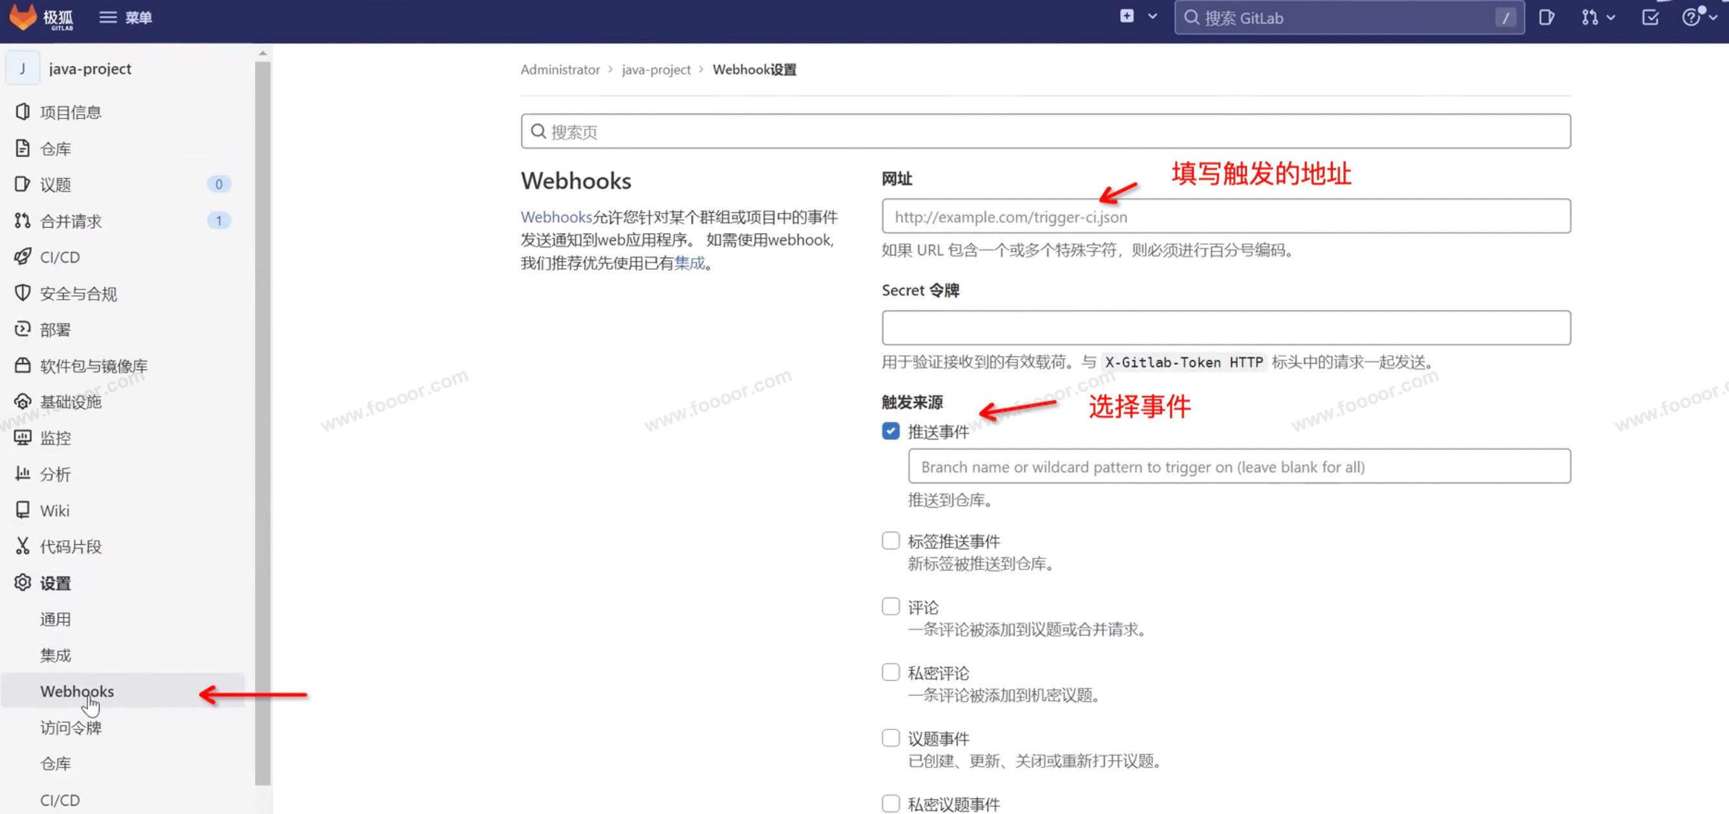Select 访问令牌 in settings submenu

71,727
